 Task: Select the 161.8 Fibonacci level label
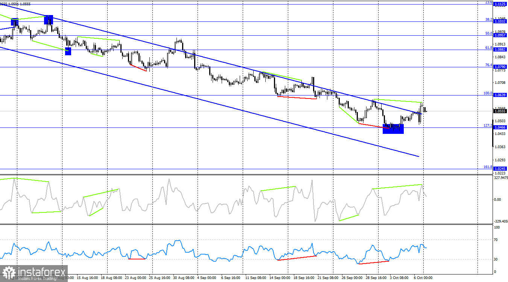(488, 167)
